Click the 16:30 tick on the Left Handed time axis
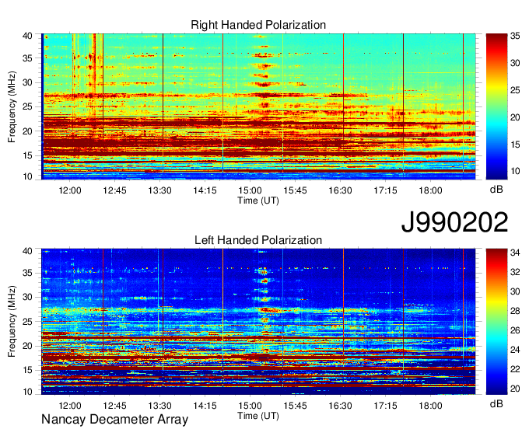 (x=340, y=406)
